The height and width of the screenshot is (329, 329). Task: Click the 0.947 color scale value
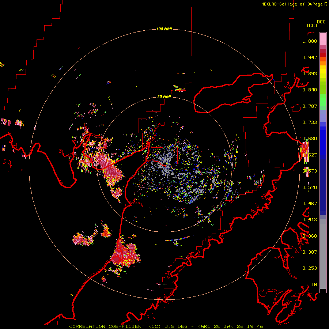310,57
